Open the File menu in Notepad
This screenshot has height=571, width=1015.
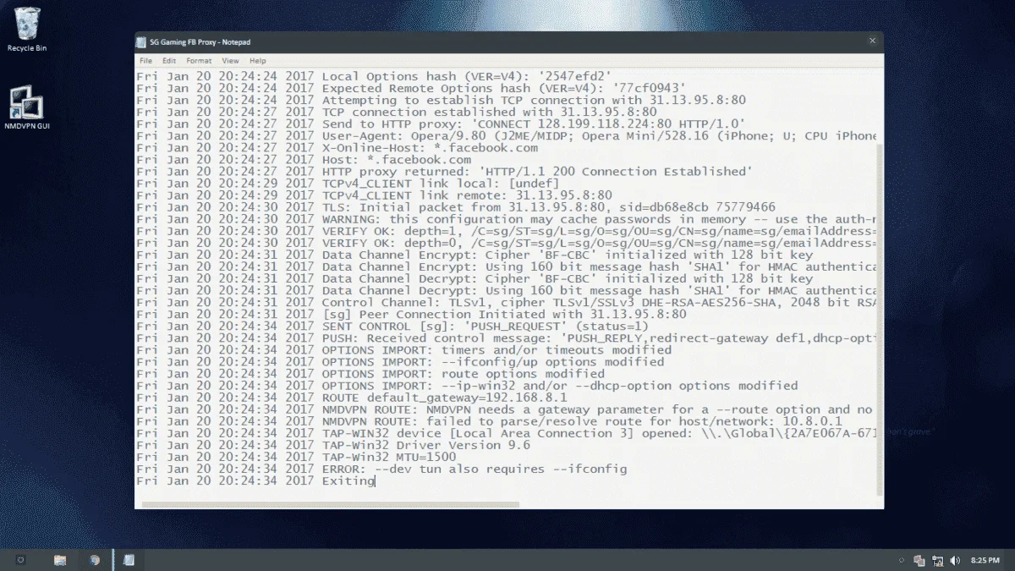[145, 61]
